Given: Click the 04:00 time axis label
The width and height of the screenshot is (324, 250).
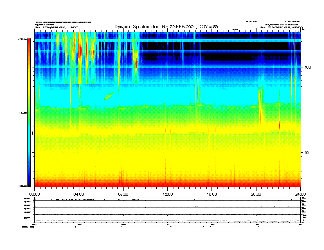Looking at the screenshot, I should [79, 194].
